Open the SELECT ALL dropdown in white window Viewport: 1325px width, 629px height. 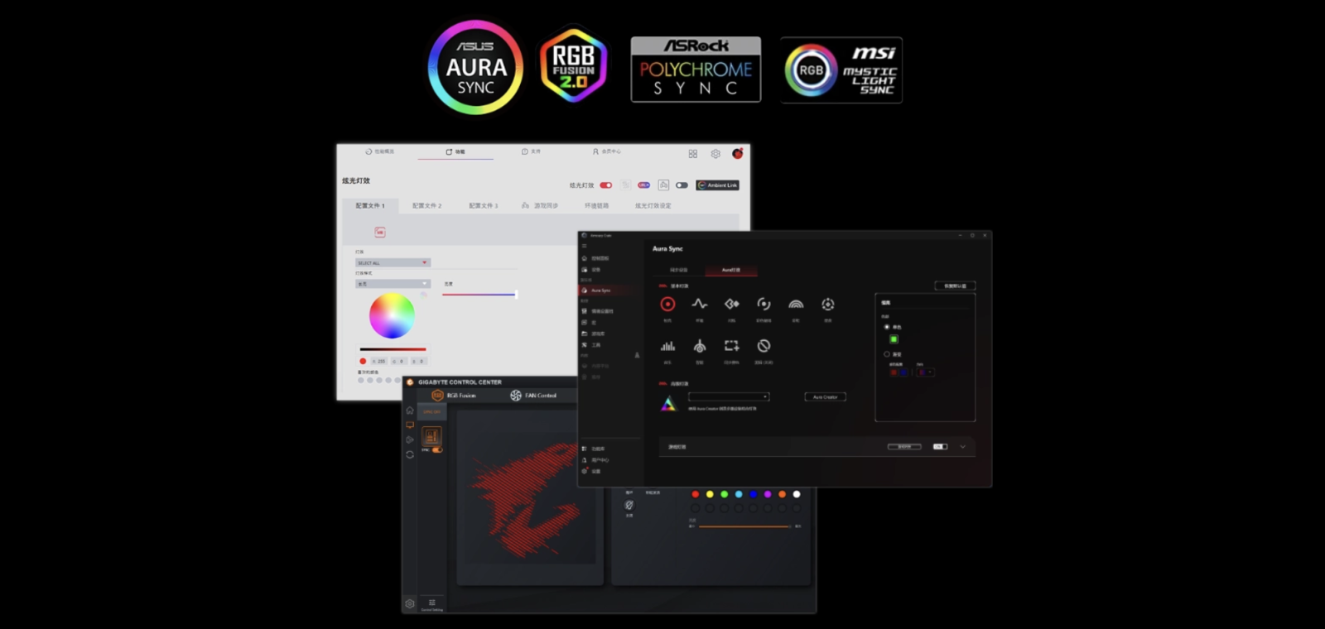tap(393, 262)
